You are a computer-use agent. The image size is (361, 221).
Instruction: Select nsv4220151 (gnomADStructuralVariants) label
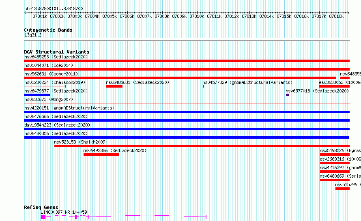[x=69, y=108]
